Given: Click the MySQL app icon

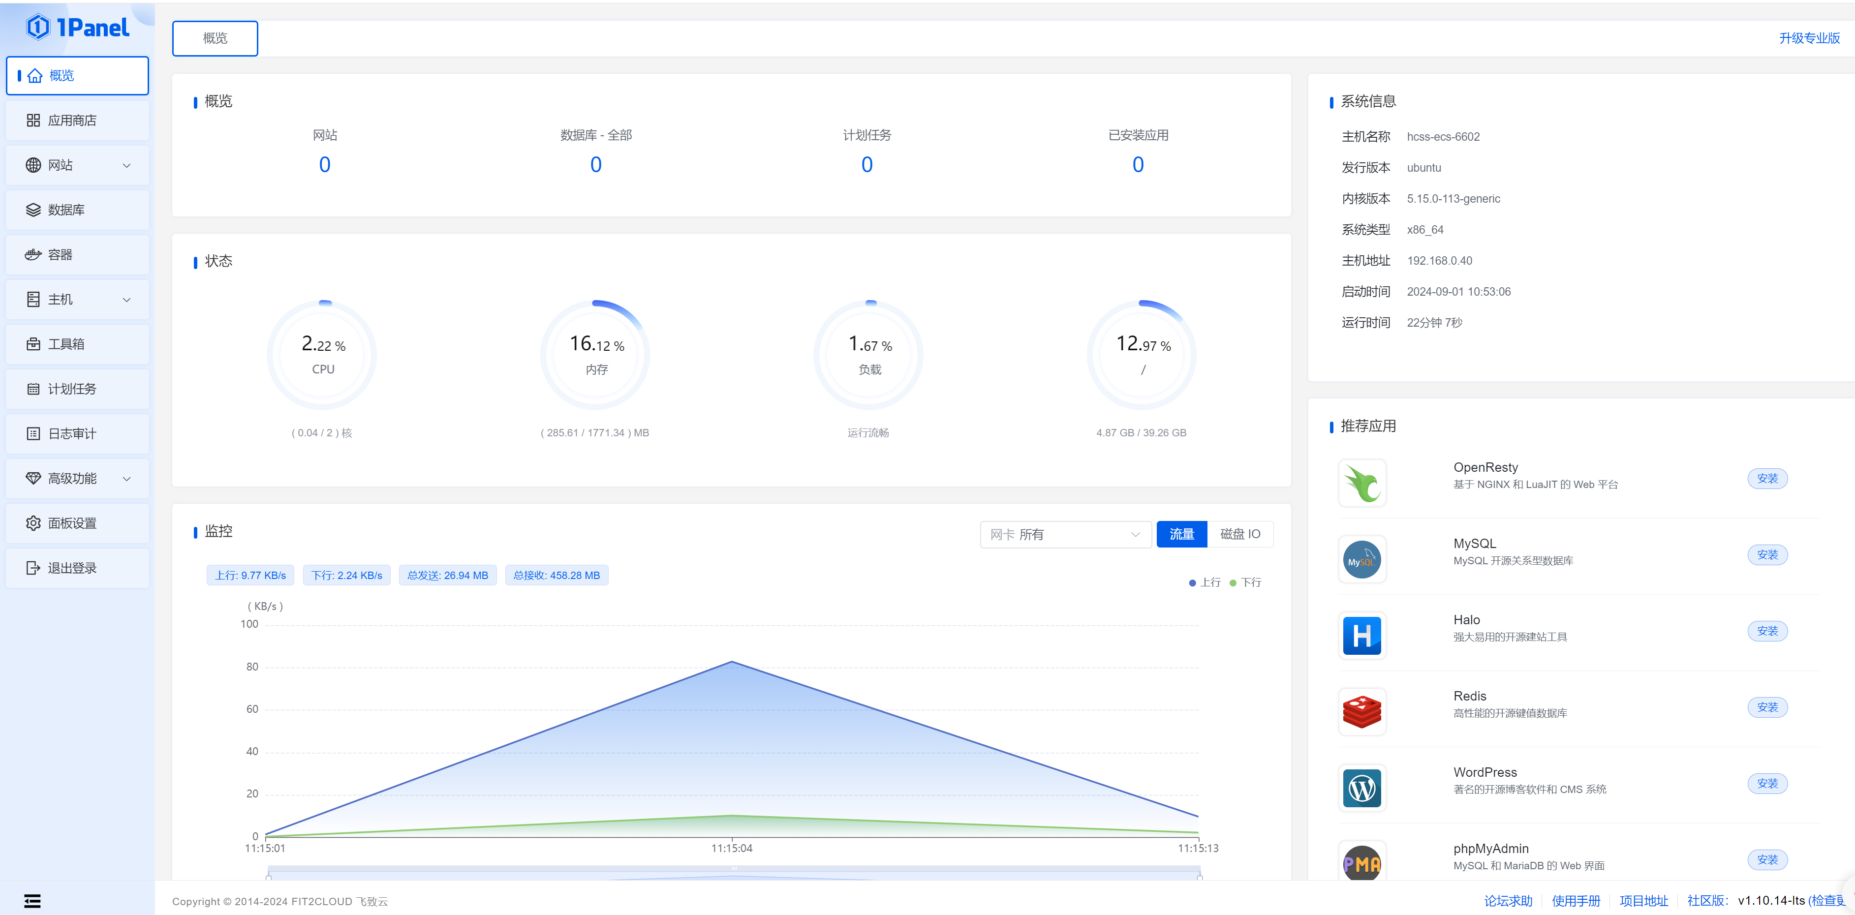Looking at the screenshot, I should [x=1361, y=559].
